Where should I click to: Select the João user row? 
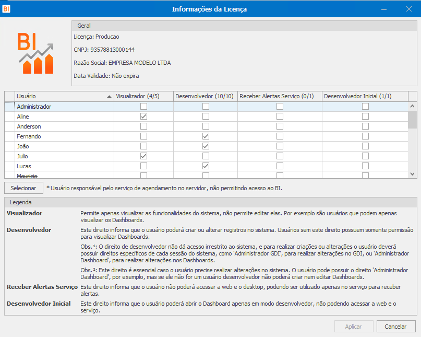coord(206,146)
